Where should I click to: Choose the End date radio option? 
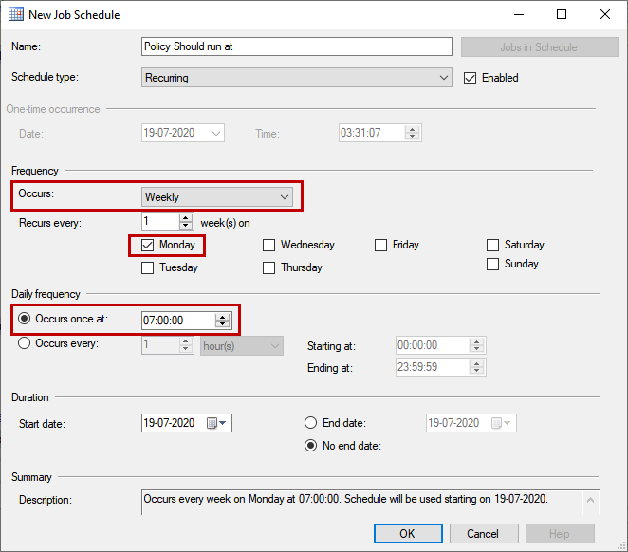(310, 423)
